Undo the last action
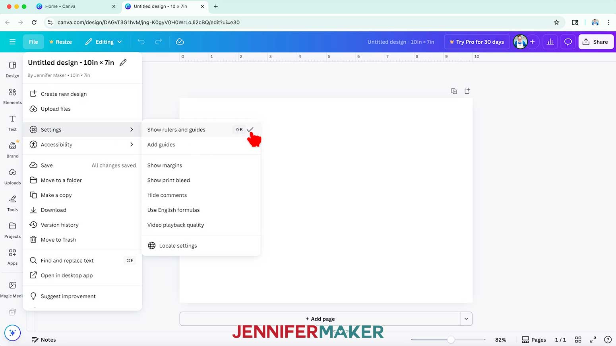The image size is (616, 346). [141, 42]
